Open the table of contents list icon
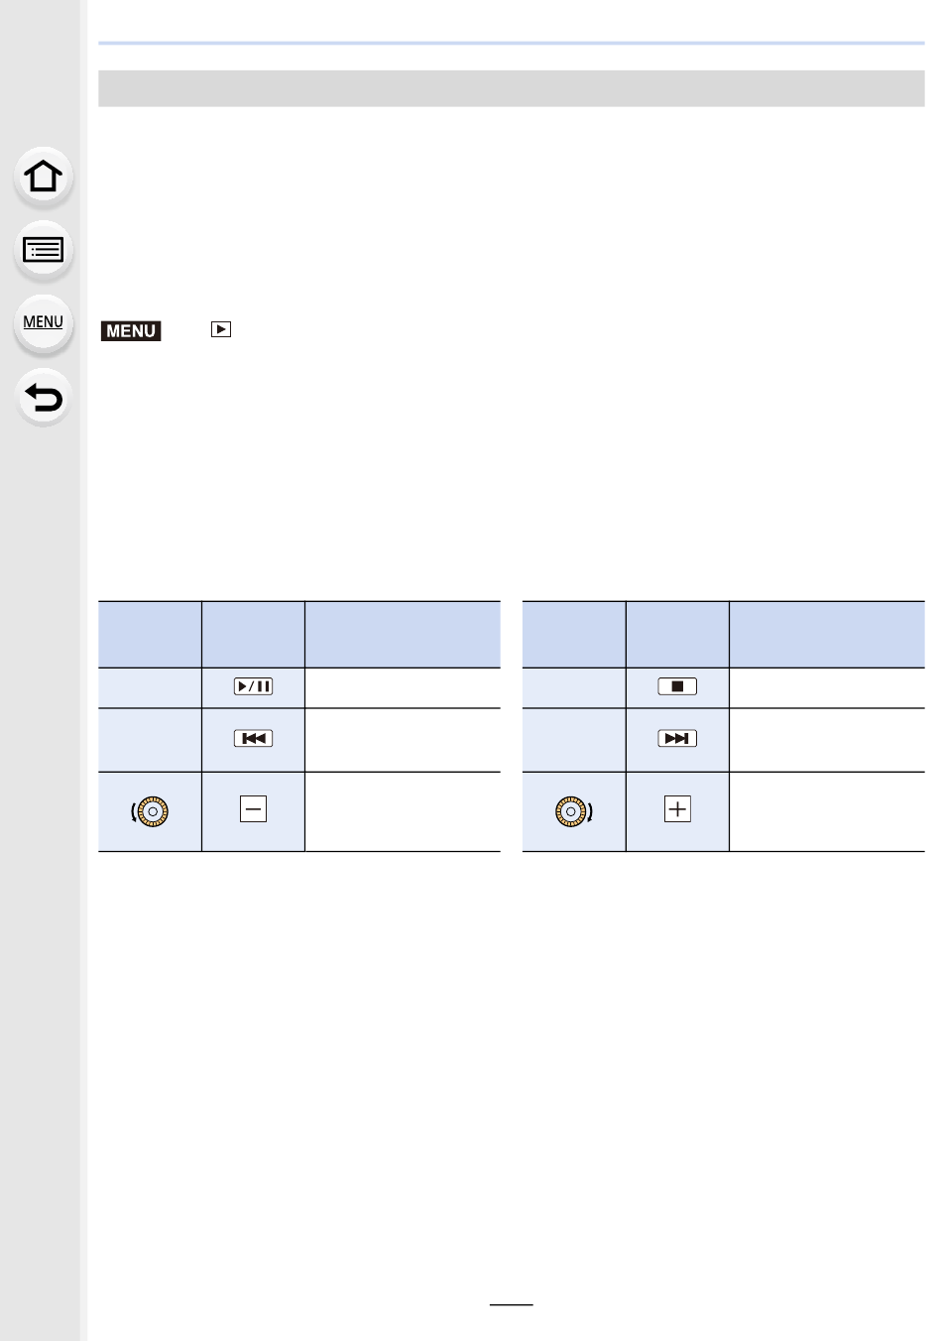 [x=44, y=250]
